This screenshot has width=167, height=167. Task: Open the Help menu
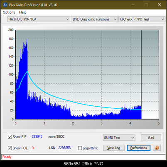[x=23, y=12]
